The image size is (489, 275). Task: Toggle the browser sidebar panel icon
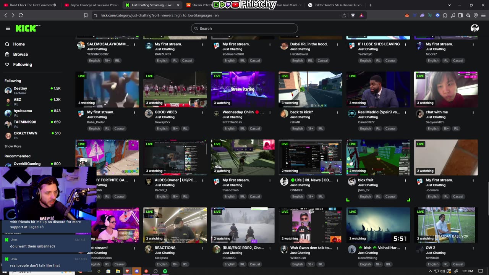[460, 15]
